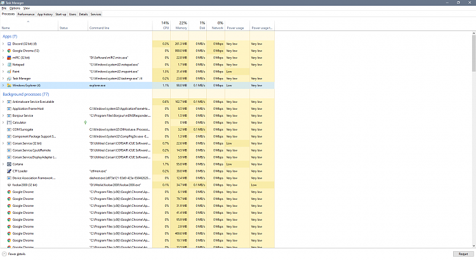Click the scrollbar up arrow
The height and width of the screenshot is (260, 476).
474,33
